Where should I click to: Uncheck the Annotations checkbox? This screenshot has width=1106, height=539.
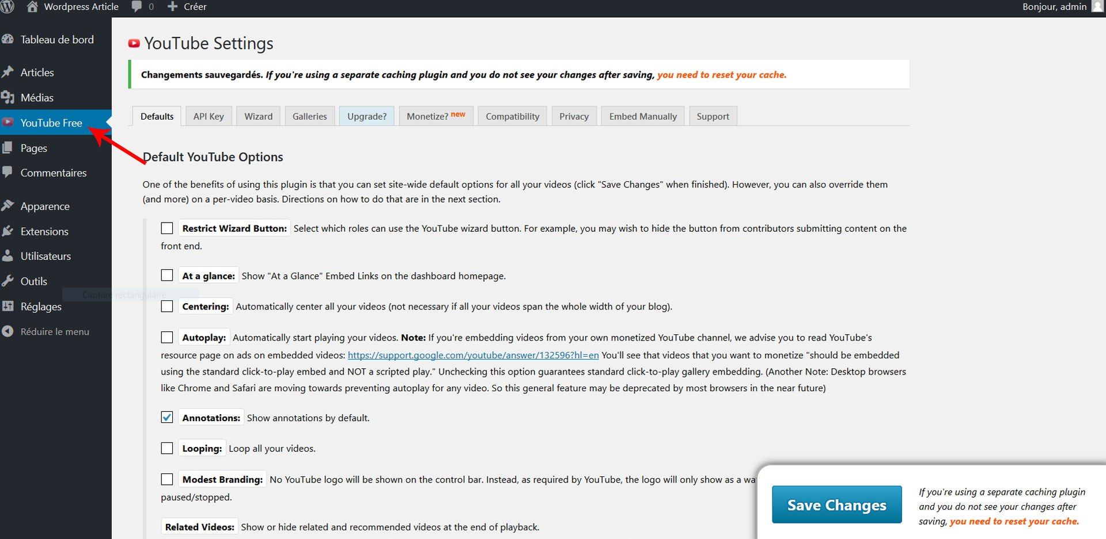click(x=167, y=418)
